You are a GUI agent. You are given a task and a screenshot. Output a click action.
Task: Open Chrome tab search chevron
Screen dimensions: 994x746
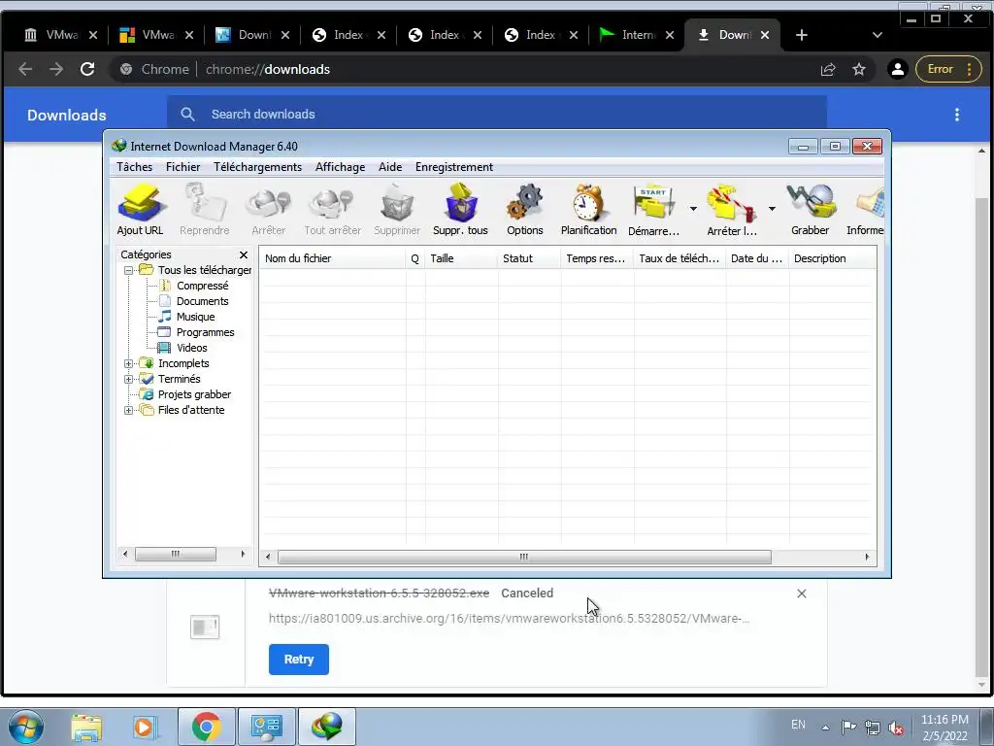point(878,35)
